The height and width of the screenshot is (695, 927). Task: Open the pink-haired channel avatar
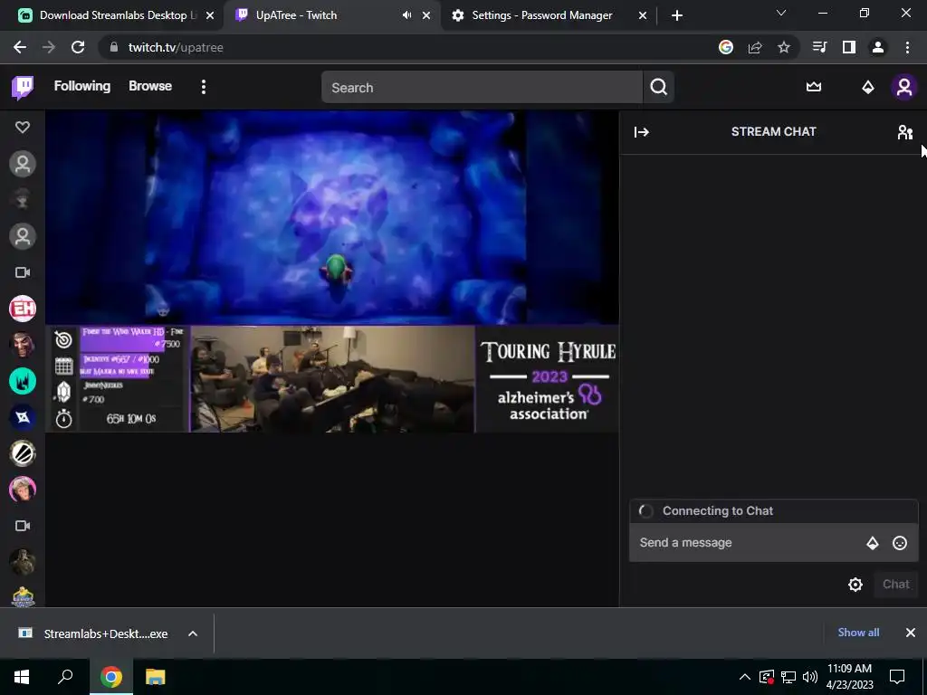(x=23, y=490)
